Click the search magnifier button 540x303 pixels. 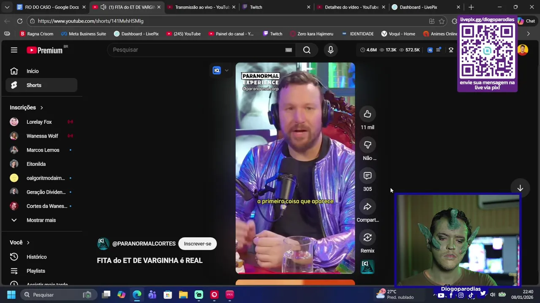[x=307, y=50]
